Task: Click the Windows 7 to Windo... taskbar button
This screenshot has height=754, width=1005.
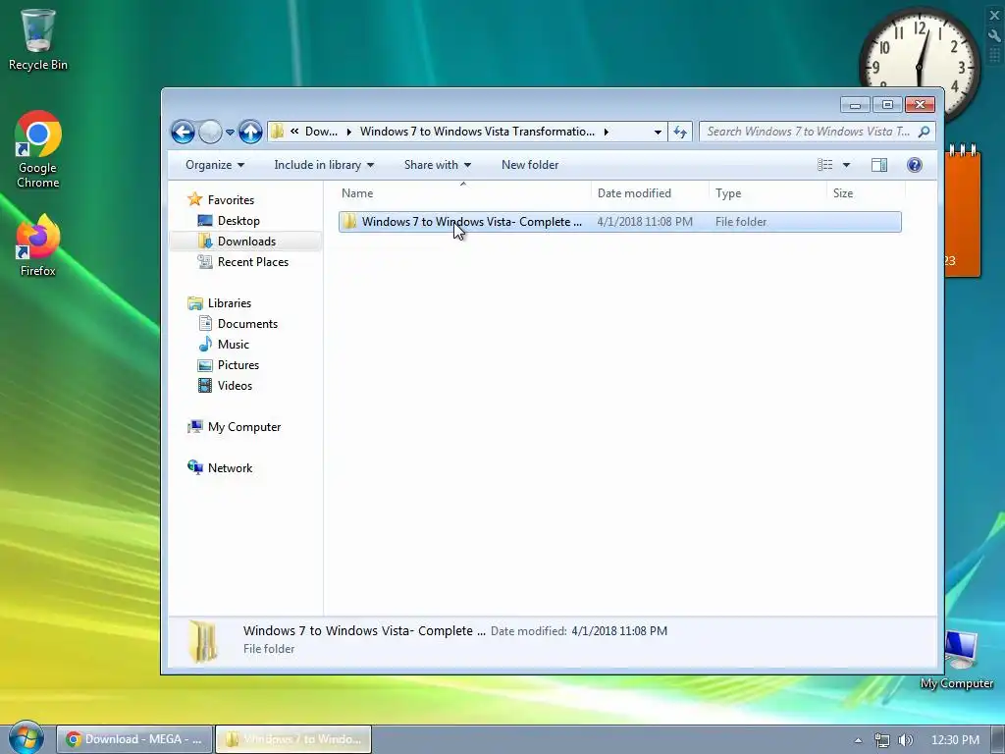Action: coord(292,739)
